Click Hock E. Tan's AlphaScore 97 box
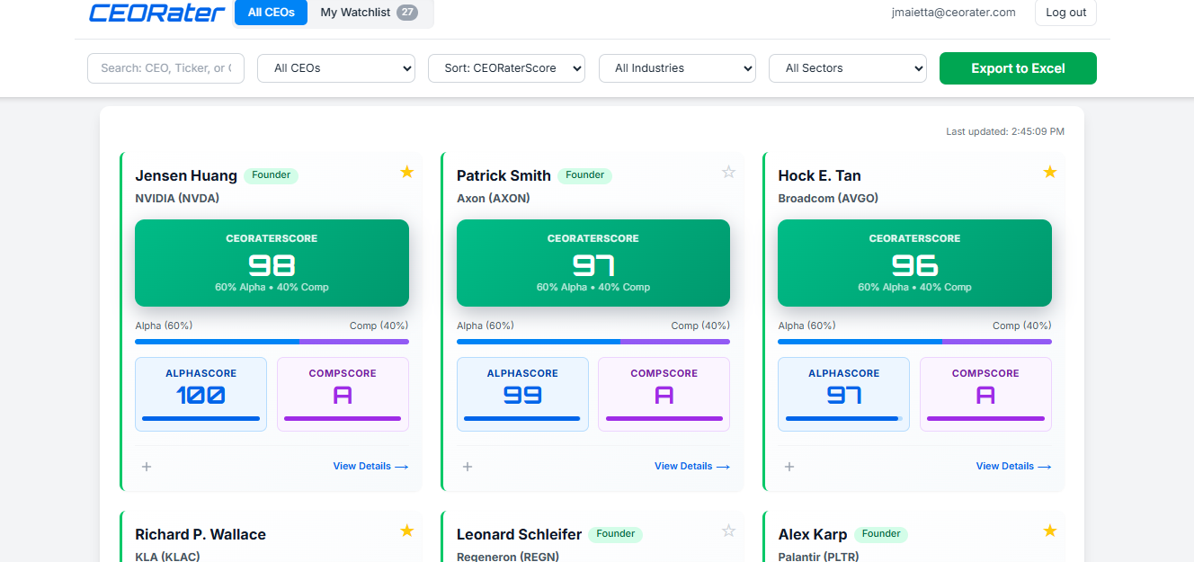This screenshot has width=1194, height=562. coord(843,394)
